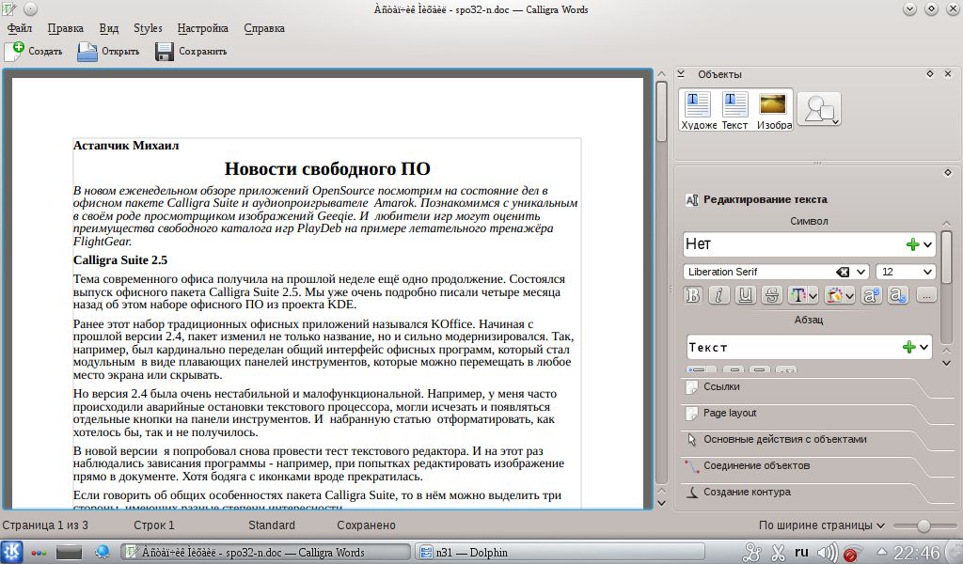Toggle underline formatting
Viewport: 963px width, 564px height.
pyautogui.click(x=745, y=295)
